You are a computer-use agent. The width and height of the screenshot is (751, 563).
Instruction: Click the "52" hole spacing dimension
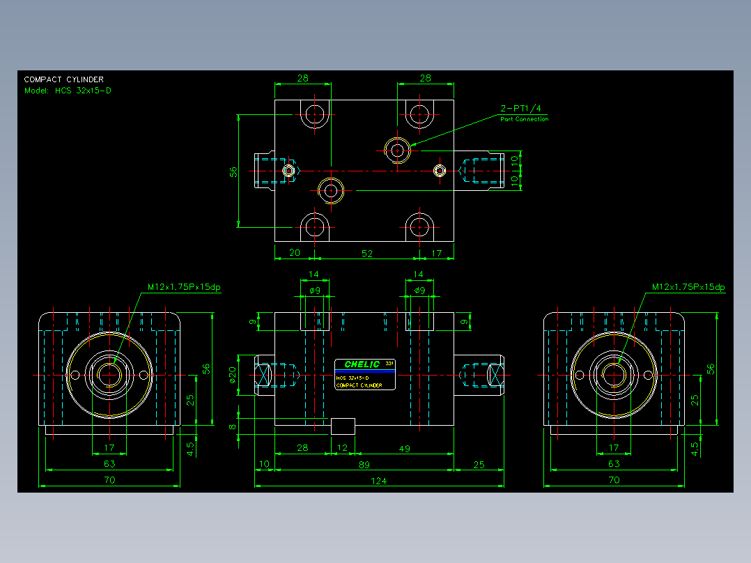point(367,254)
